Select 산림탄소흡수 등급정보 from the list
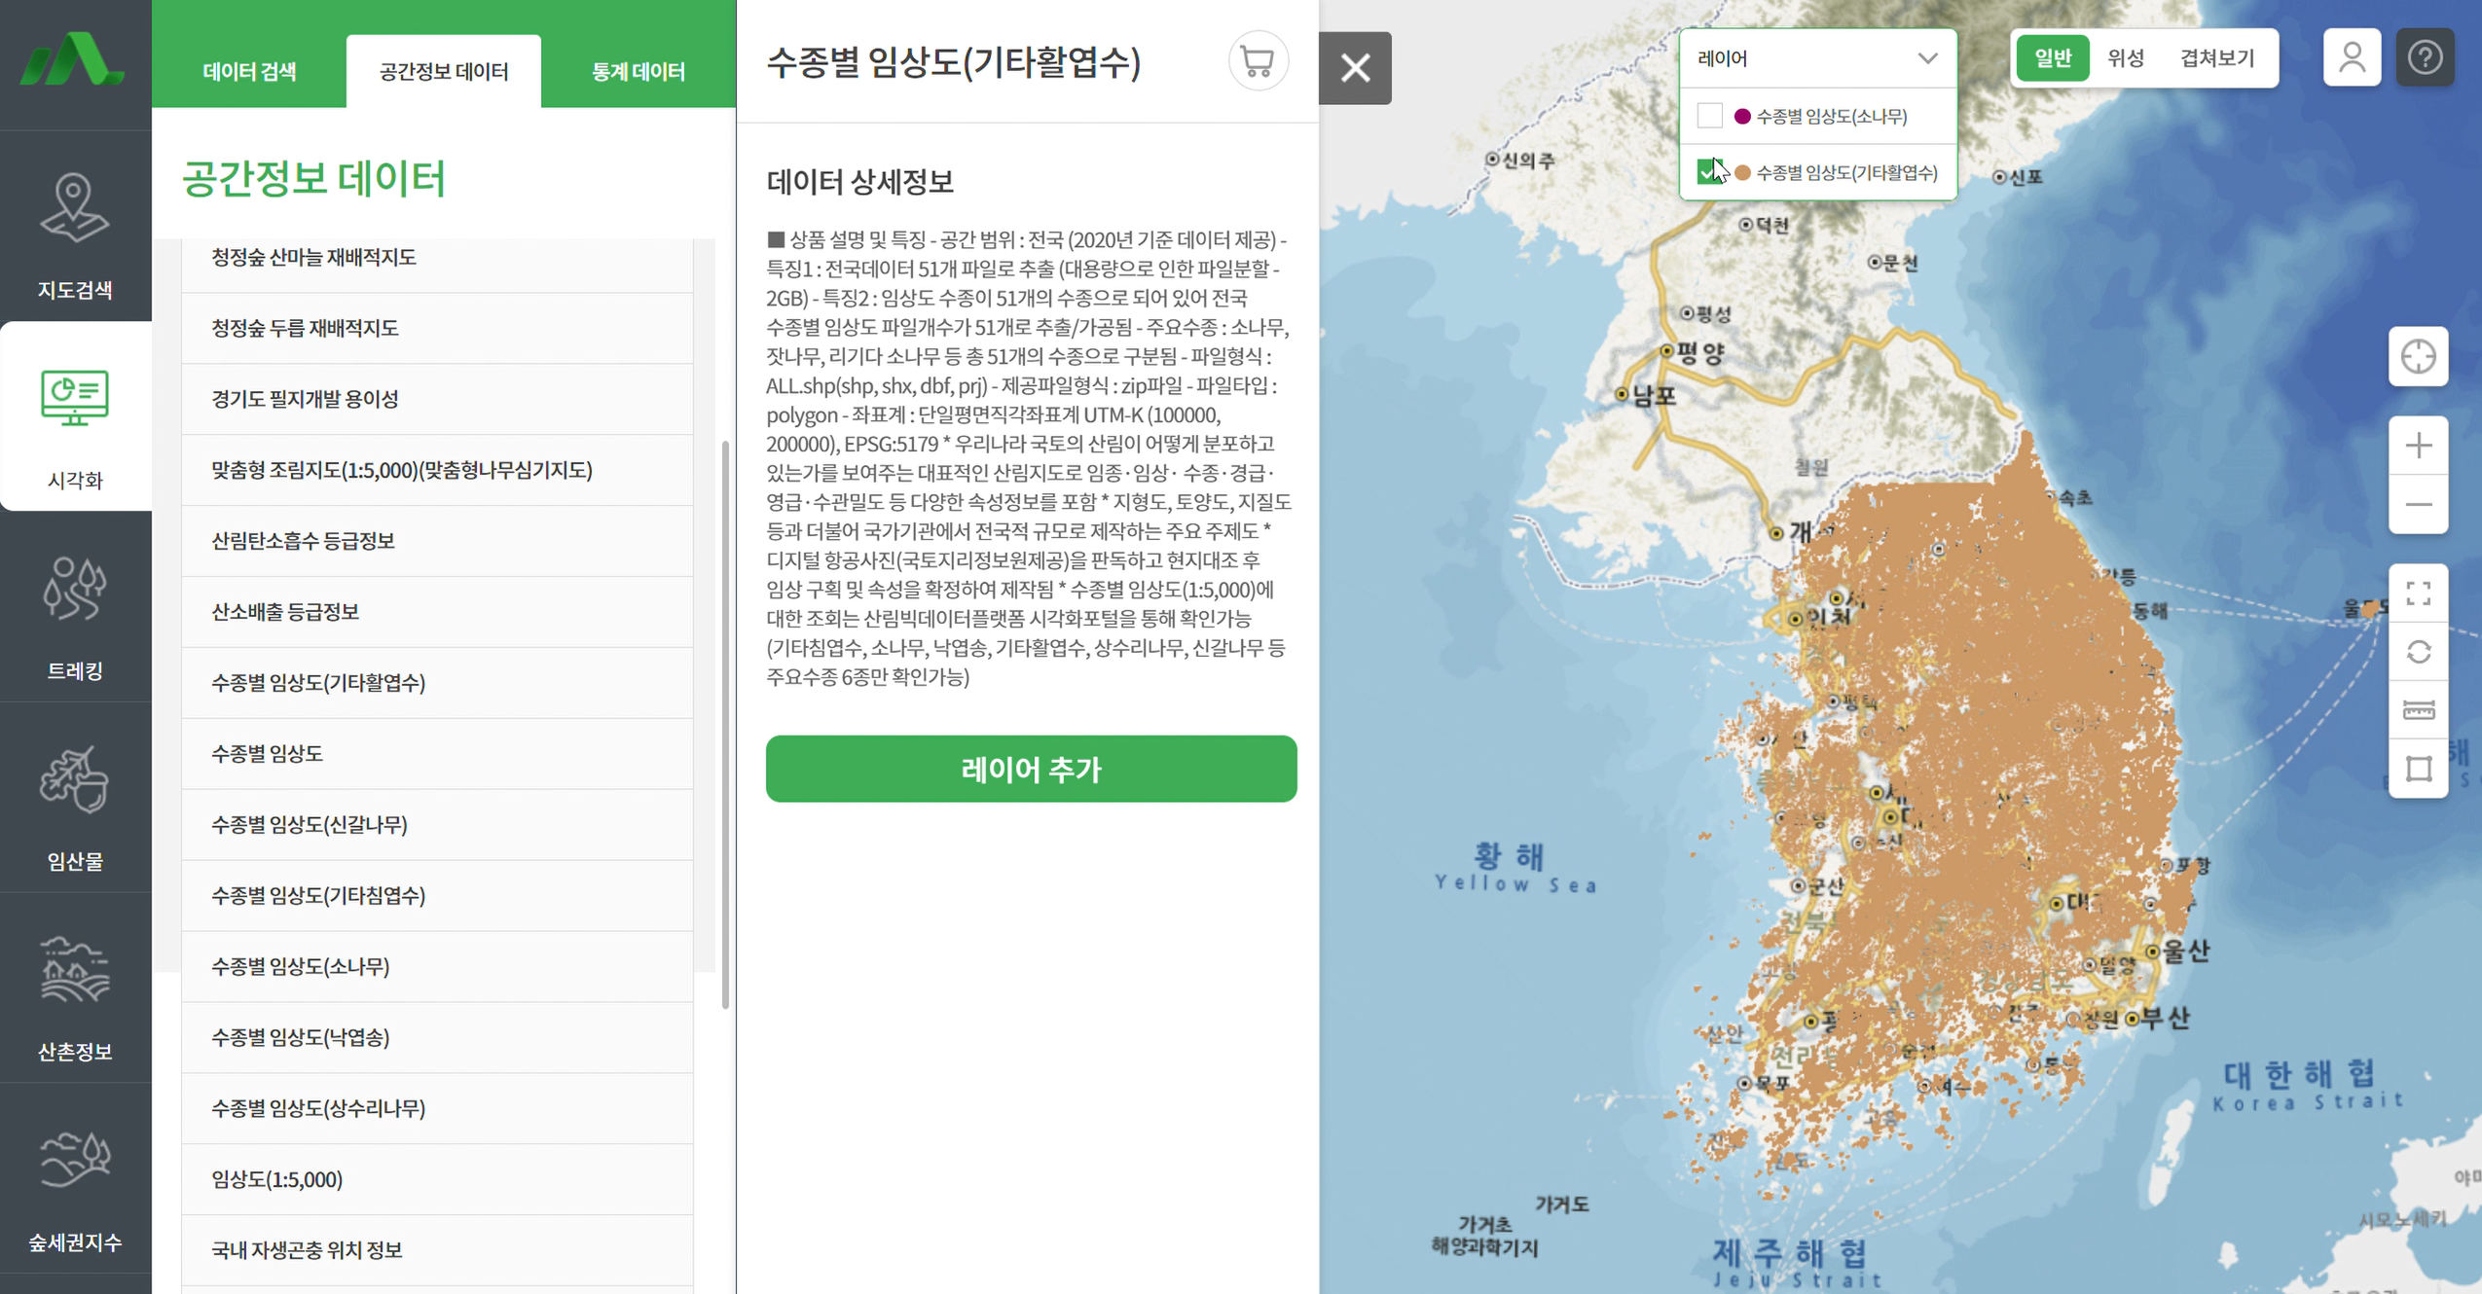Screen dimensions: 2482x1294 pyautogui.click(x=303, y=541)
